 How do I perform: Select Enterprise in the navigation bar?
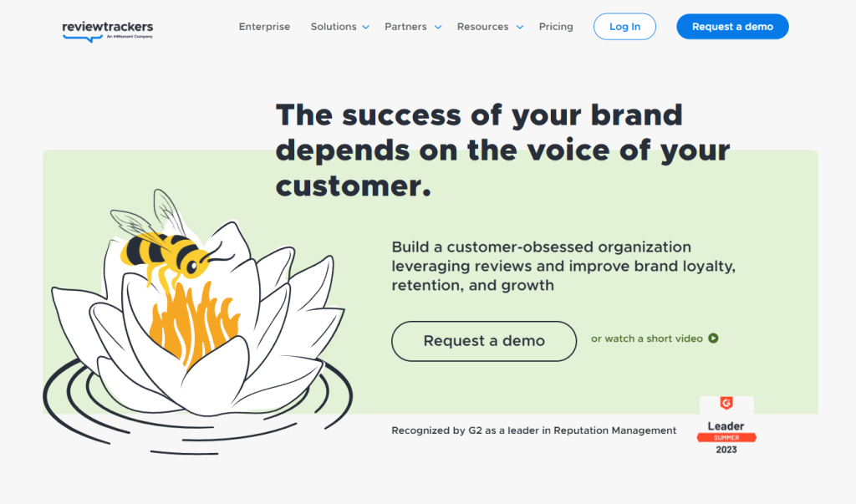264,26
